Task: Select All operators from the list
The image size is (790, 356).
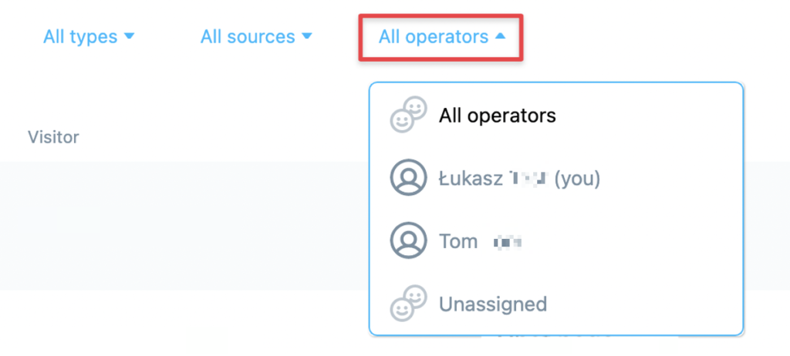Action: tap(556, 116)
